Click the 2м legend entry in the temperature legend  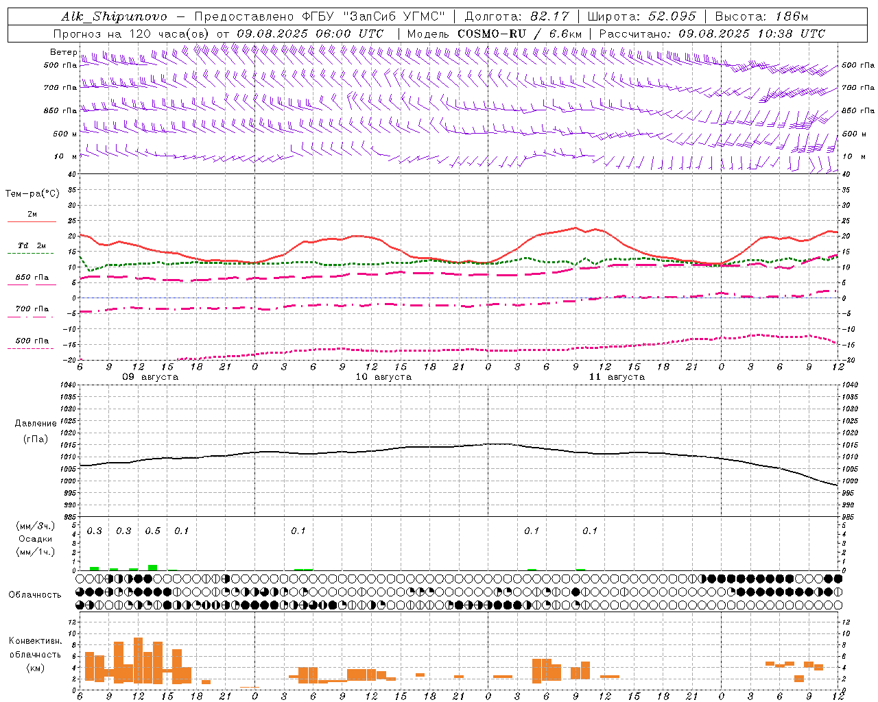pos(32,215)
